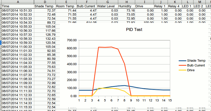Click the Shade Temp header cell
The height and width of the screenshot is (111, 211).
tap(45, 6)
